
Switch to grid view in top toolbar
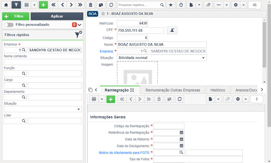coord(26,5)
